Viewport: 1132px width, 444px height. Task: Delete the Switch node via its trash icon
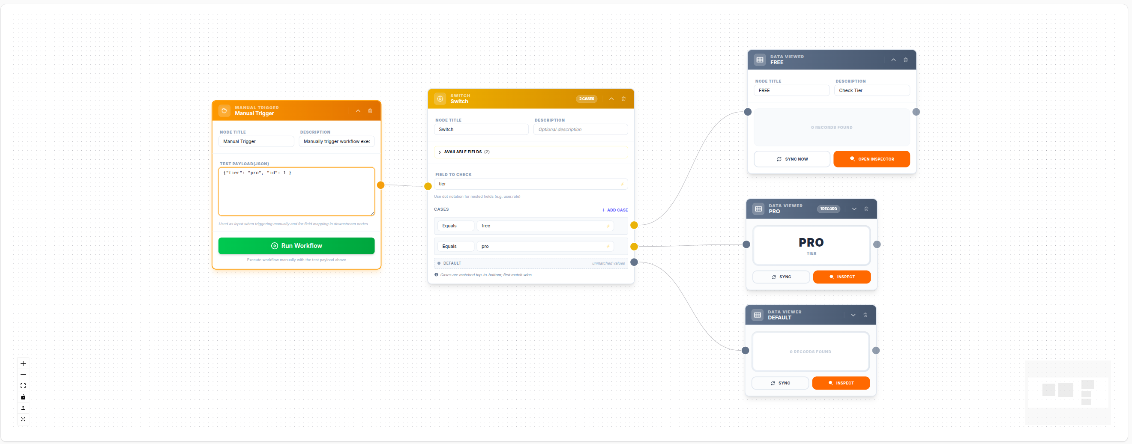pos(623,99)
